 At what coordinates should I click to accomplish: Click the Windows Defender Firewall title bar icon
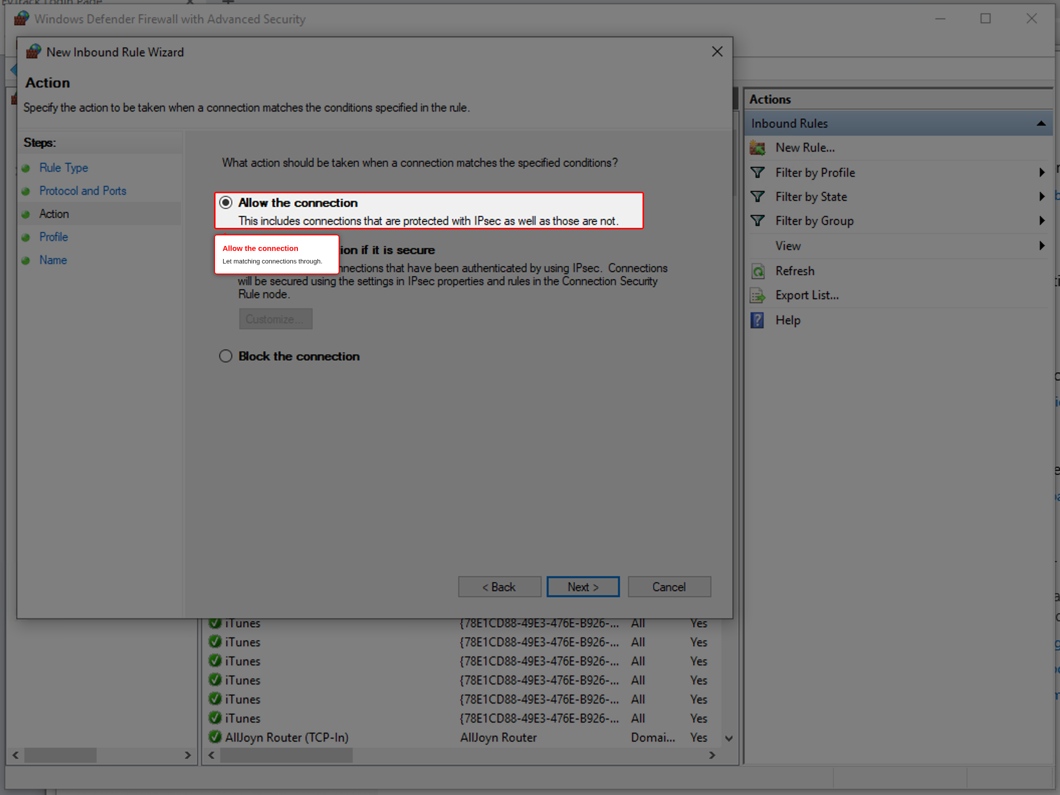[22, 19]
